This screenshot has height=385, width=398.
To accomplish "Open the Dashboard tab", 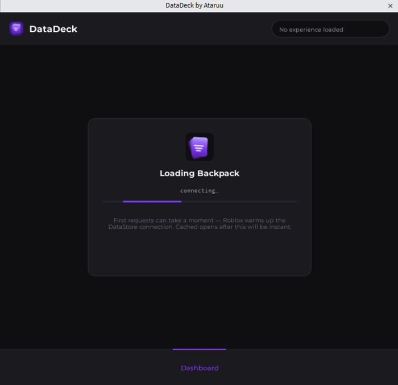I will (x=200, y=368).
